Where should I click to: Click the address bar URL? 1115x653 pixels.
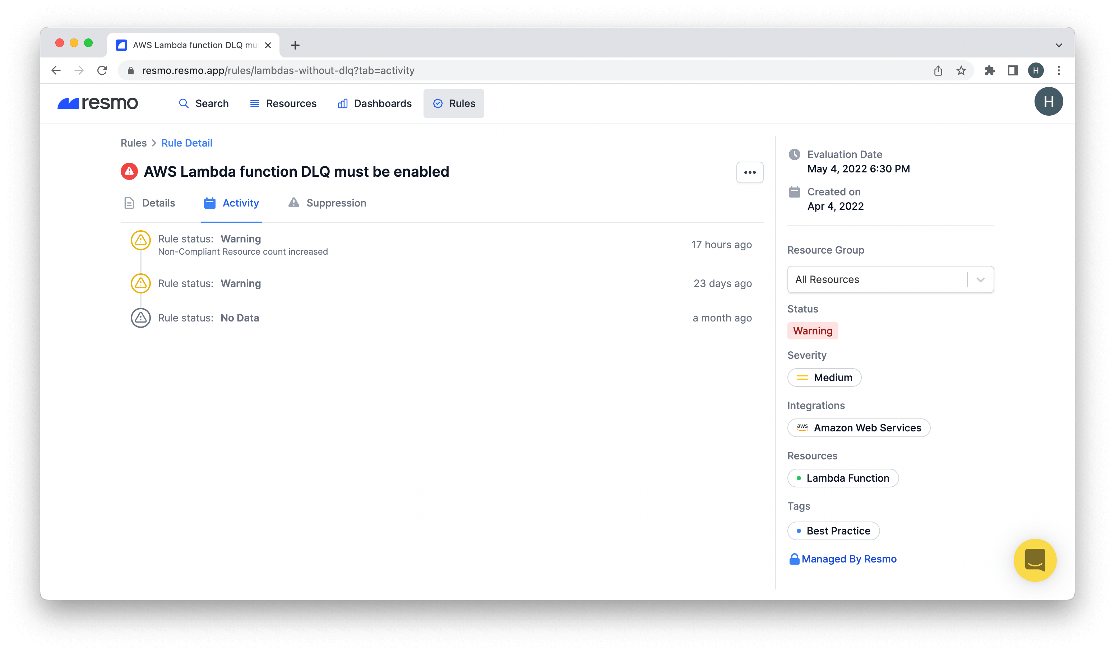(x=278, y=70)
